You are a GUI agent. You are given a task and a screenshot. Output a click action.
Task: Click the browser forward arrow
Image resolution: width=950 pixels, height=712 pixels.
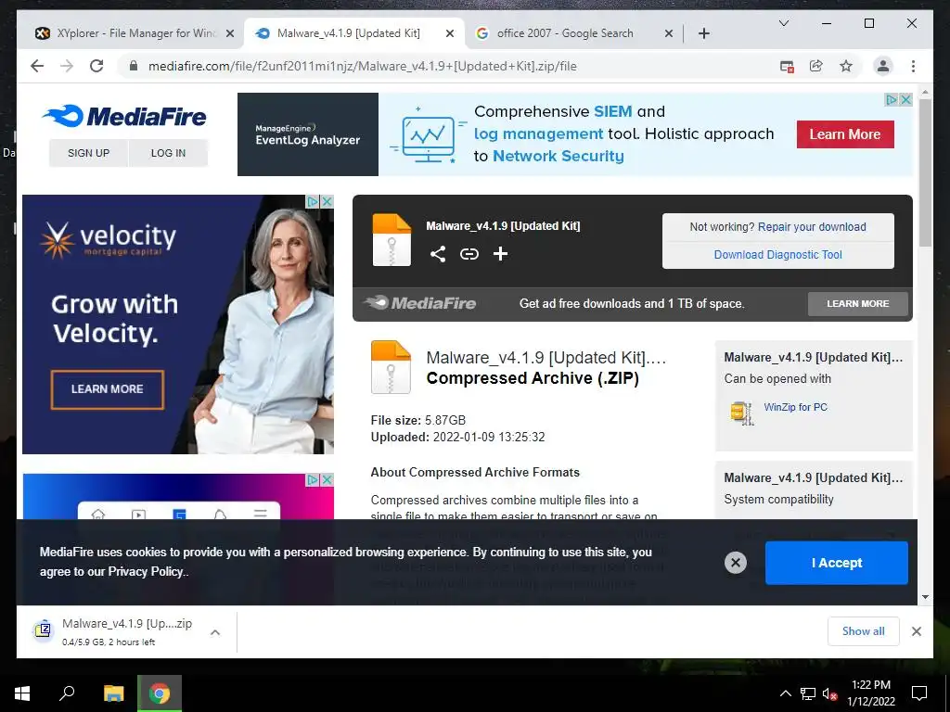(x=67, y=66)
